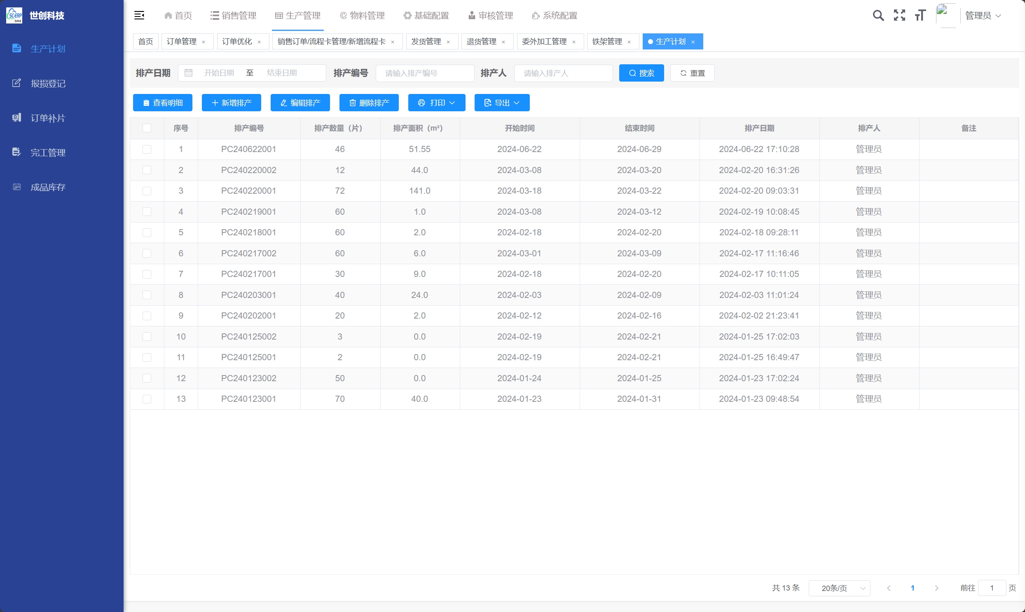Click the 排产编号 column header
Viewport: 1025px width, 612px height.
pyautogui.click(x=249, y=128)
